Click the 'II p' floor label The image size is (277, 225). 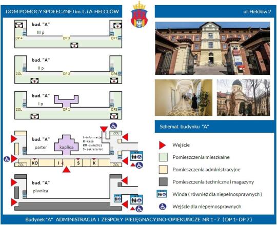(x=41, y=68)
